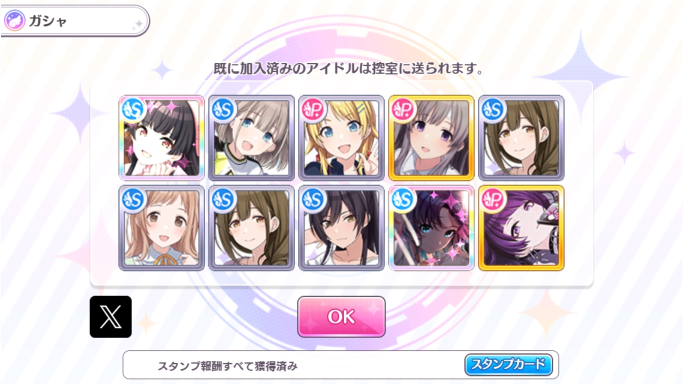Viewport: 683px width, 384px height.
Task: Select the black ponytail idol card
Action: click(x=341, y=228)
